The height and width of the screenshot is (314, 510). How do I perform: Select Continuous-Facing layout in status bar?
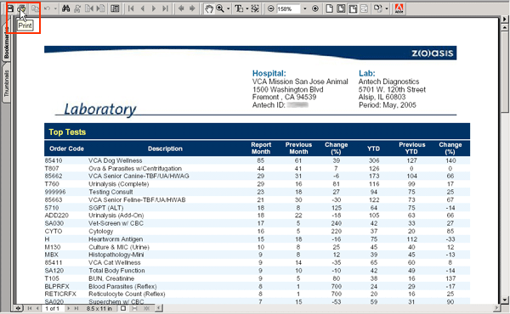[147, 308]
